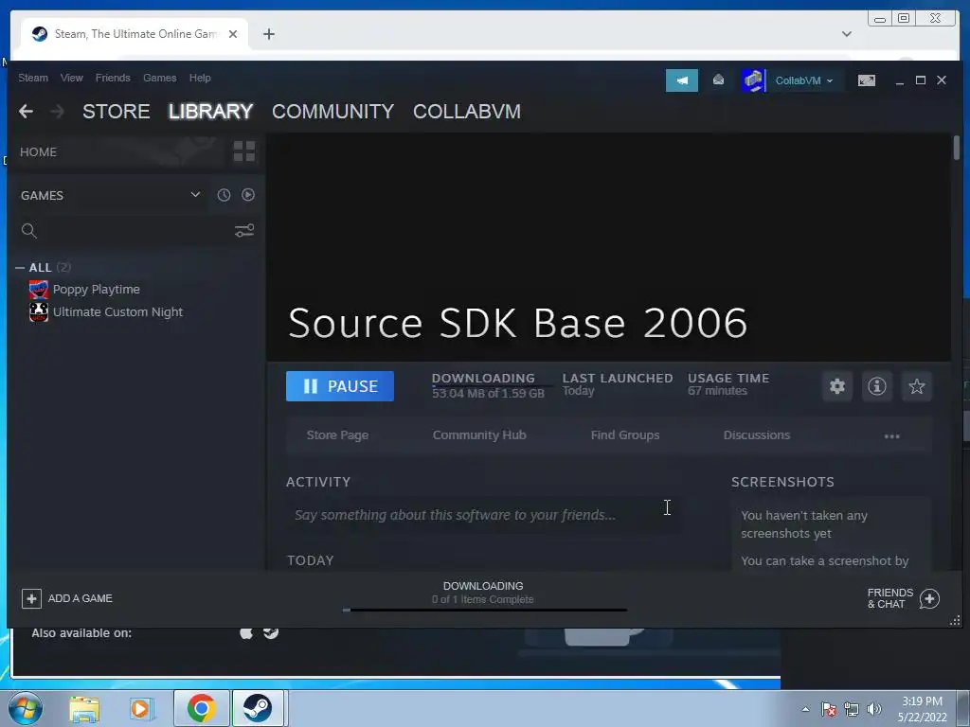Screen dimensions: 970x727
Task: Open the Help menu
Action: (200, 78)
